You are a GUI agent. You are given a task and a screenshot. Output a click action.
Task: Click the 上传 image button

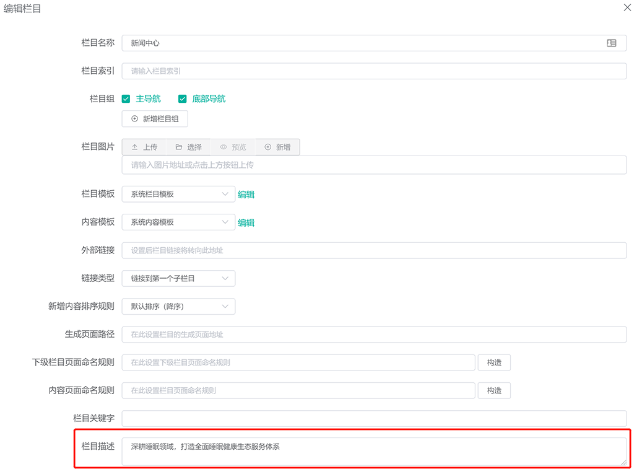144,147
